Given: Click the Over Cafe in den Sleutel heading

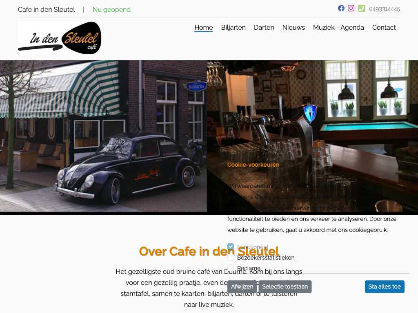Looking at the screenshot, I should [209, 251].
